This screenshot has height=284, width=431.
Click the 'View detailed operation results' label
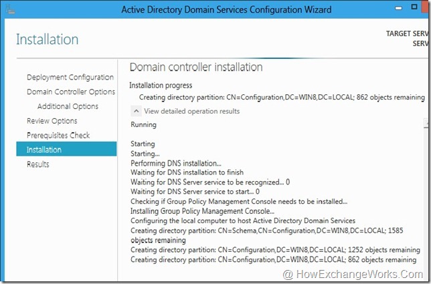191,111
